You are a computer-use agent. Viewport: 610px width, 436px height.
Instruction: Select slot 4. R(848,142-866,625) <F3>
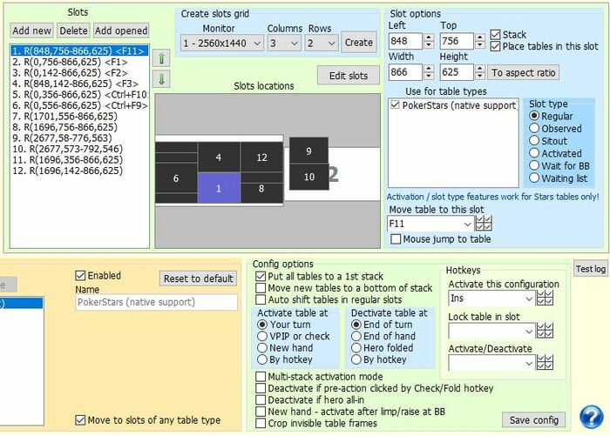pyautogui.click(x=79, y=84)
